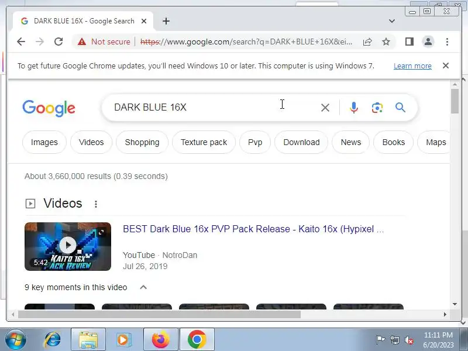This screenshot has height=351, width=468.
Task: Select the Texture pack filter chip
Action: (204, 142)
